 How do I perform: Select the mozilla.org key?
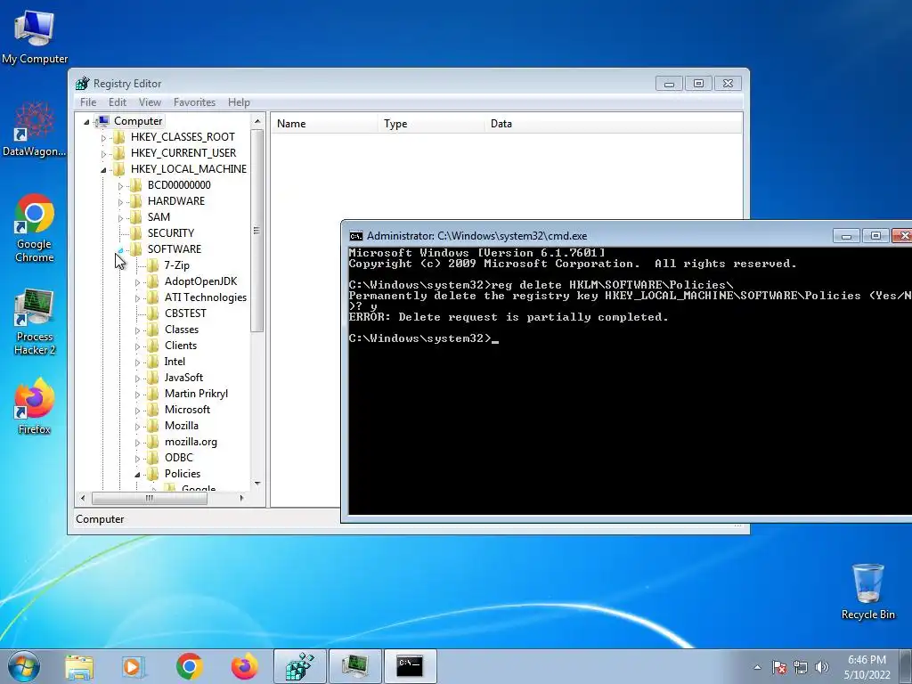click(x=191, y=442)
